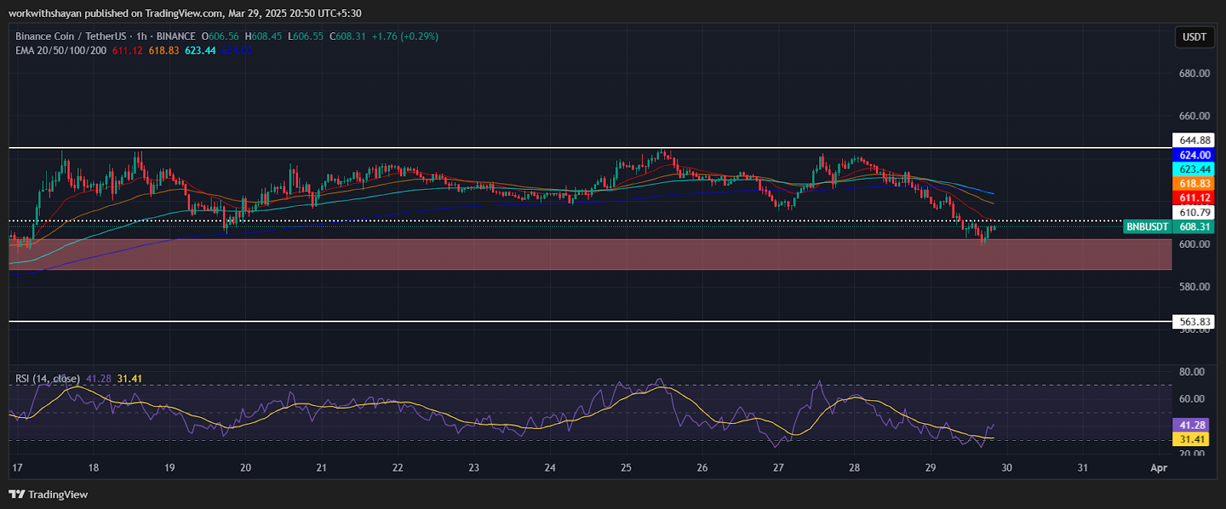1226x509 pixels.
Task: Click the Apr label on the time axis
Action: click(1159, 468)
